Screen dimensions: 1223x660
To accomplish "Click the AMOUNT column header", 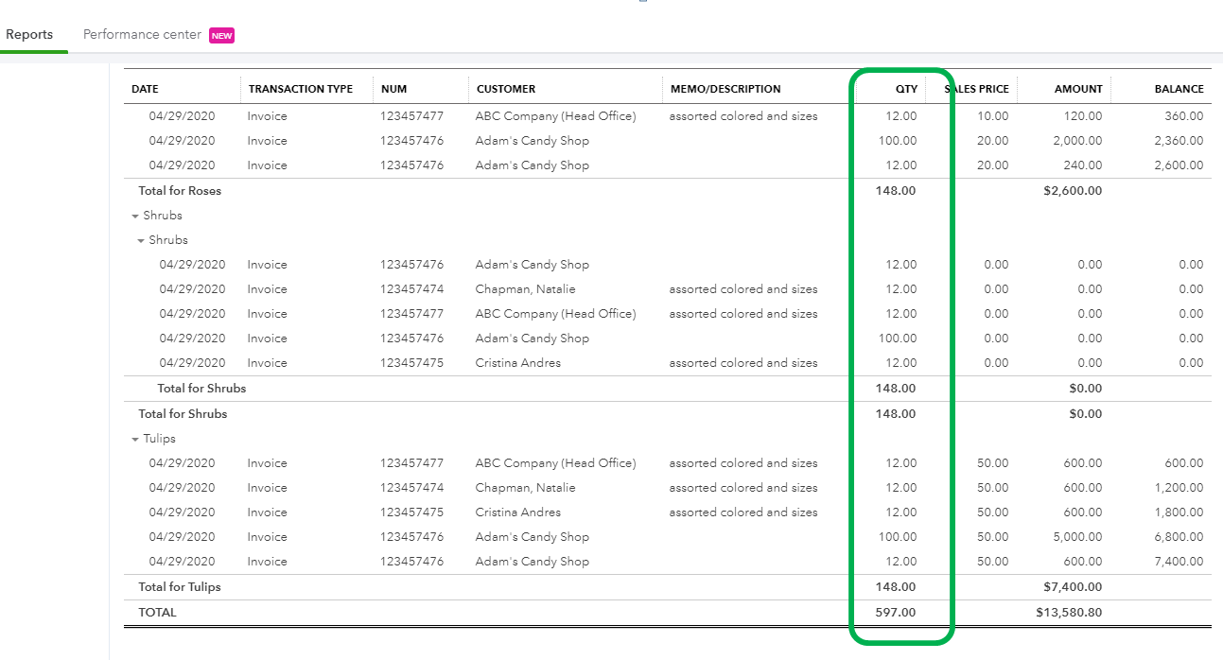I will click(1078, 89).
